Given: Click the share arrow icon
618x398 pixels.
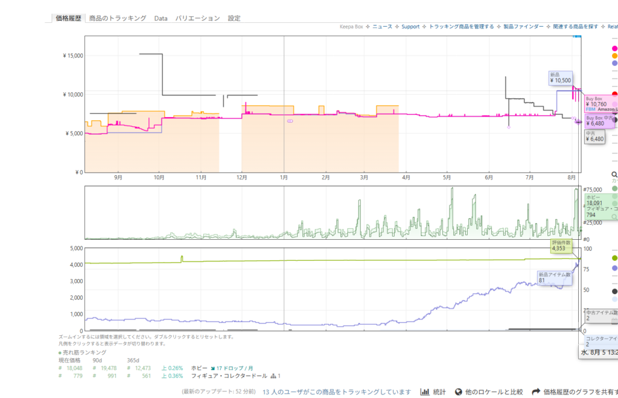Looking at the screenshot, I should click(536, 392).
